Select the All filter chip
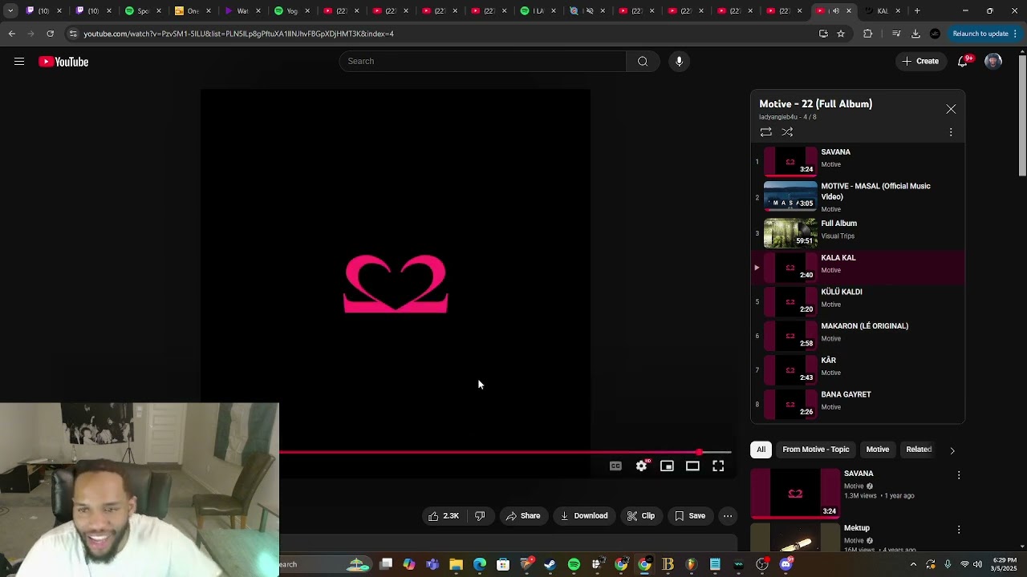Viewport: 1027px width, 577px height. coord(761,450)
